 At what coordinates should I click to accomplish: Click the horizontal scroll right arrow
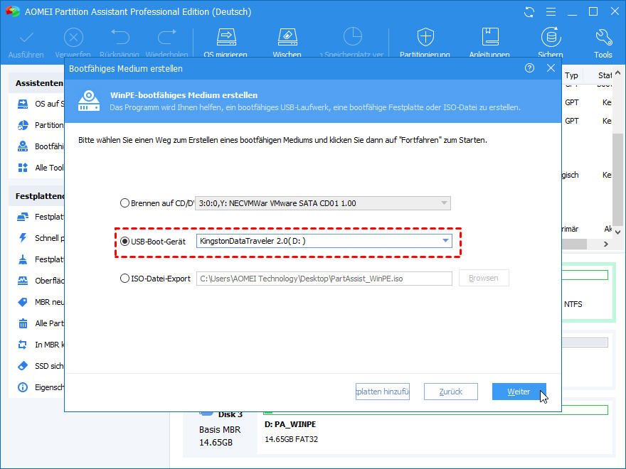(606, 244)
